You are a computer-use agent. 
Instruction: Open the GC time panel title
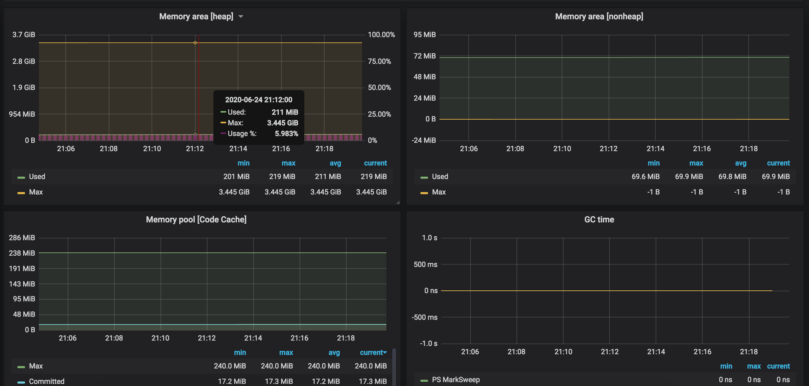[599, 219]
